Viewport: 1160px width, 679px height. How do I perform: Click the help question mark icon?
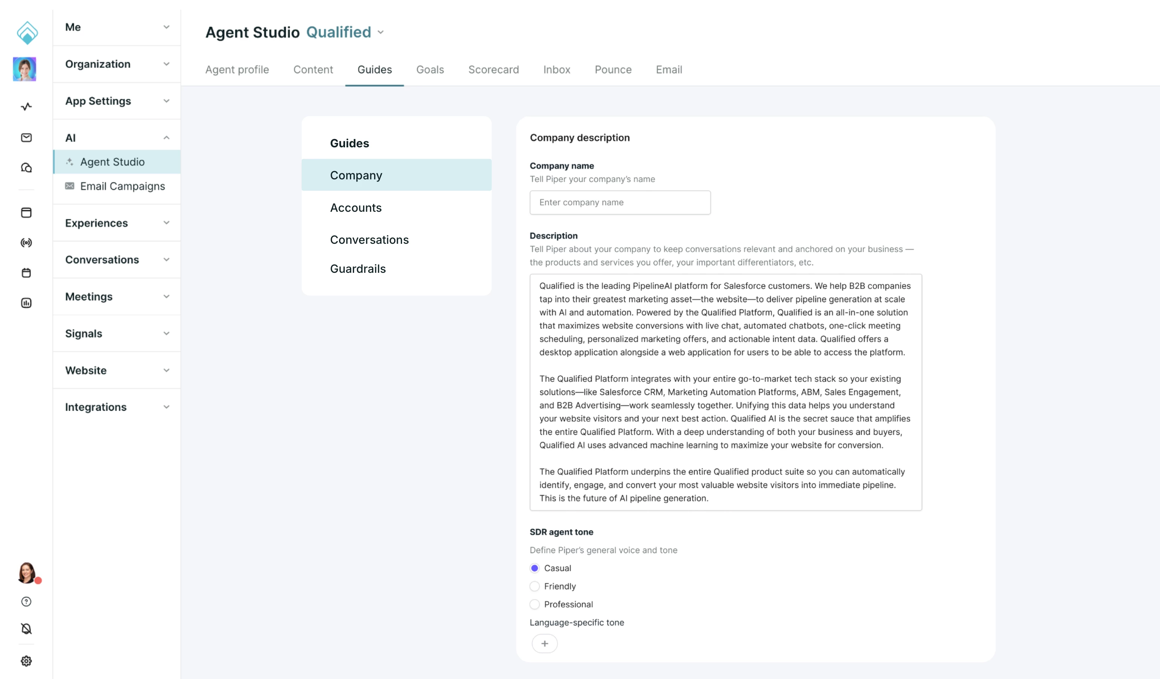pos(26,602)
